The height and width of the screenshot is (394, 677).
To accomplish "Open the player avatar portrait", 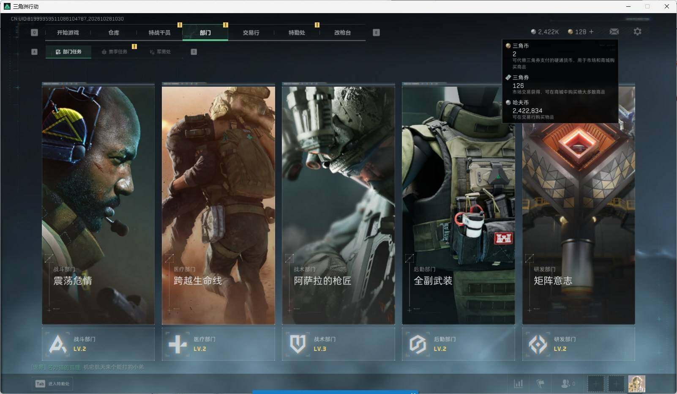I will 636,384.
